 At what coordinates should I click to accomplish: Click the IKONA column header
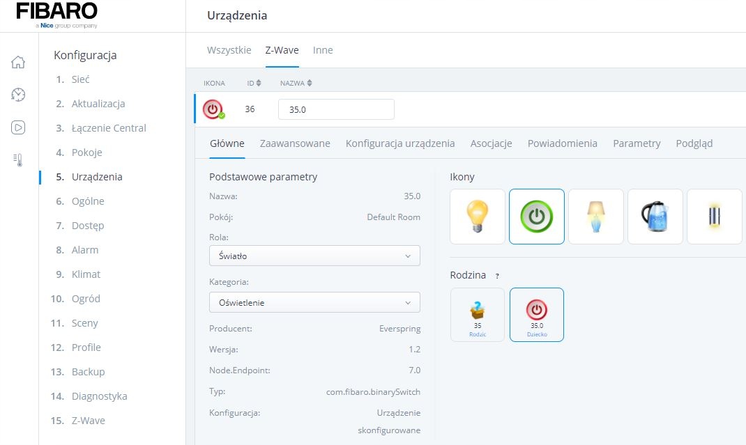coord(214,83)
